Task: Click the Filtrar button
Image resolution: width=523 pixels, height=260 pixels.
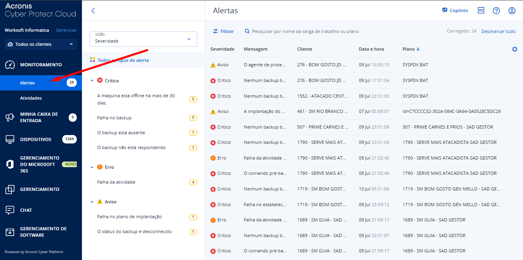Action: (x=223, y=31)
